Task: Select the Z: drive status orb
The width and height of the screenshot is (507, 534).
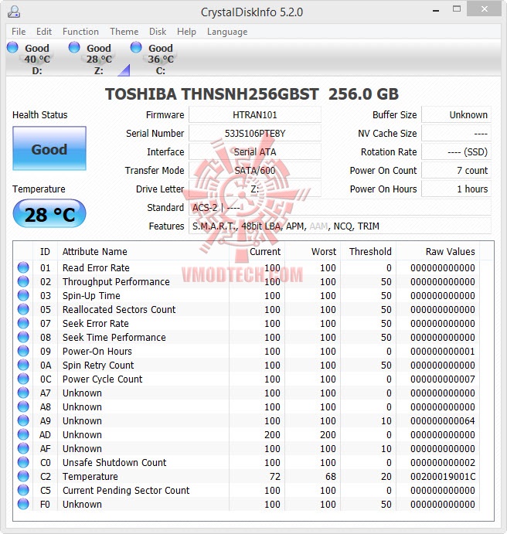Action: (x=74, y=47)
